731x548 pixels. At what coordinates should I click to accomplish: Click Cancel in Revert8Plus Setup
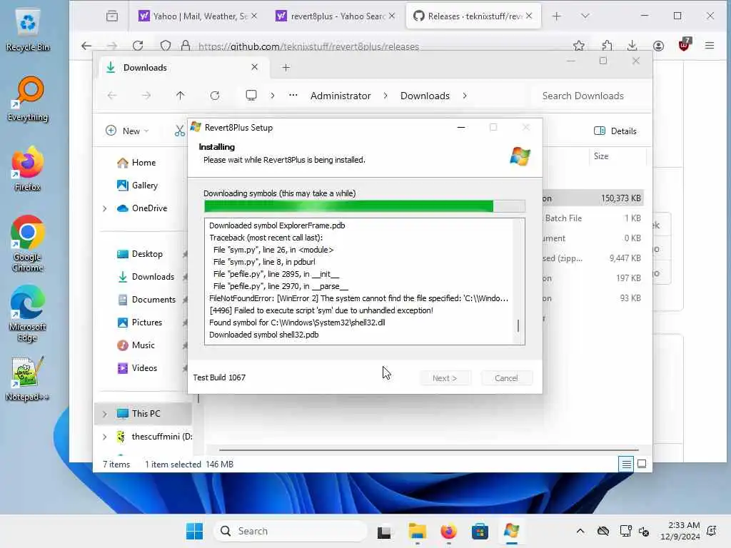(506, 378)
